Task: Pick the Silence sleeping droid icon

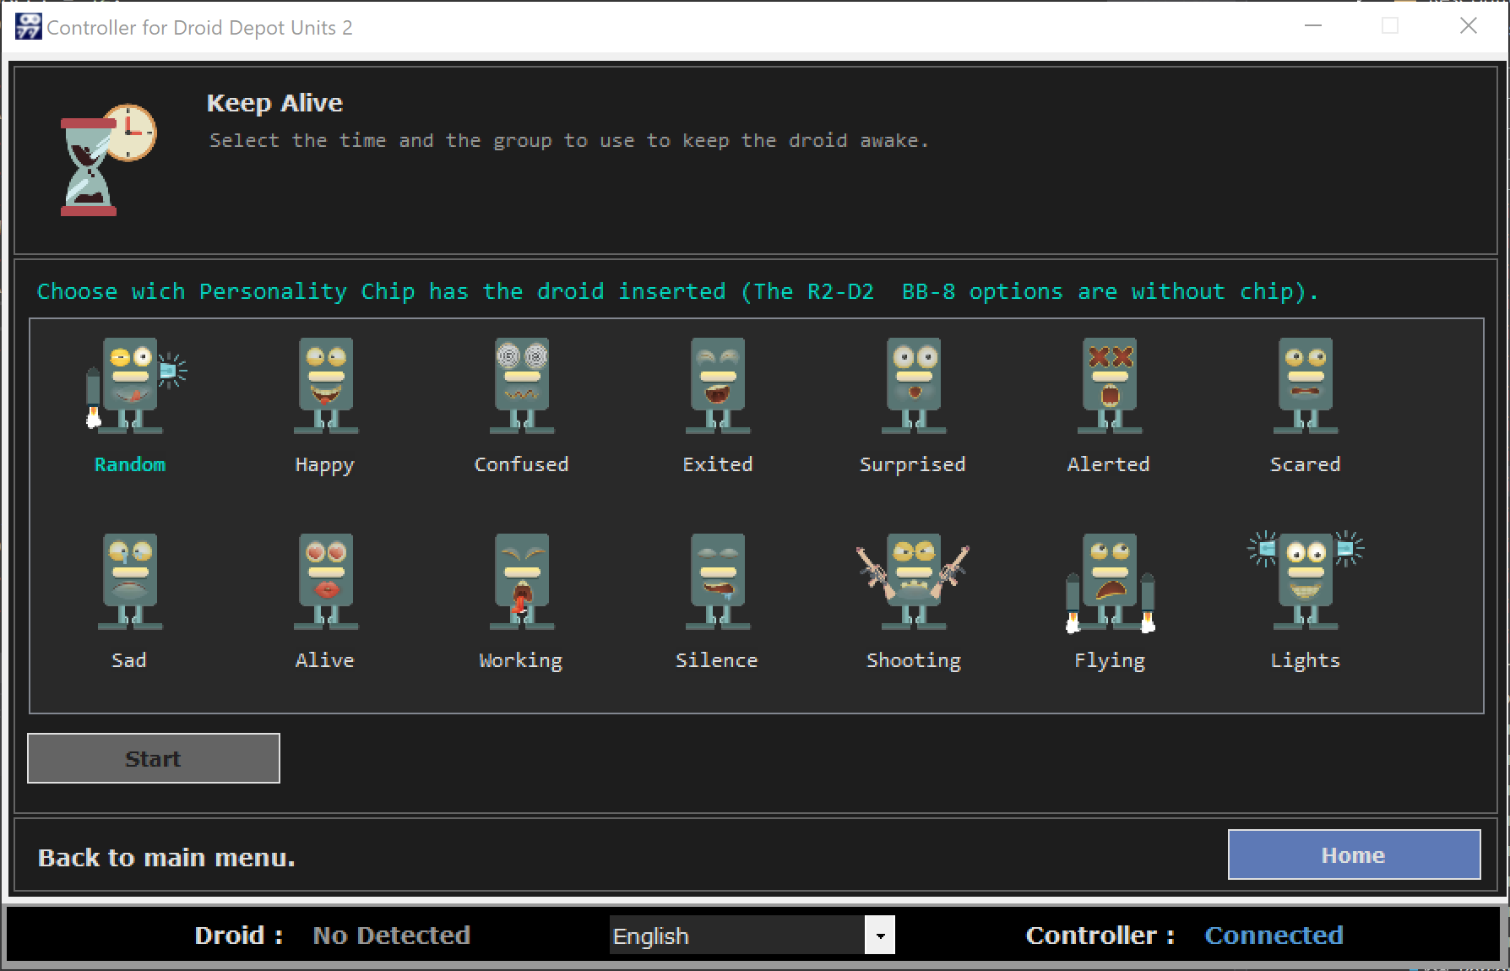Action: tap(718, 581)
